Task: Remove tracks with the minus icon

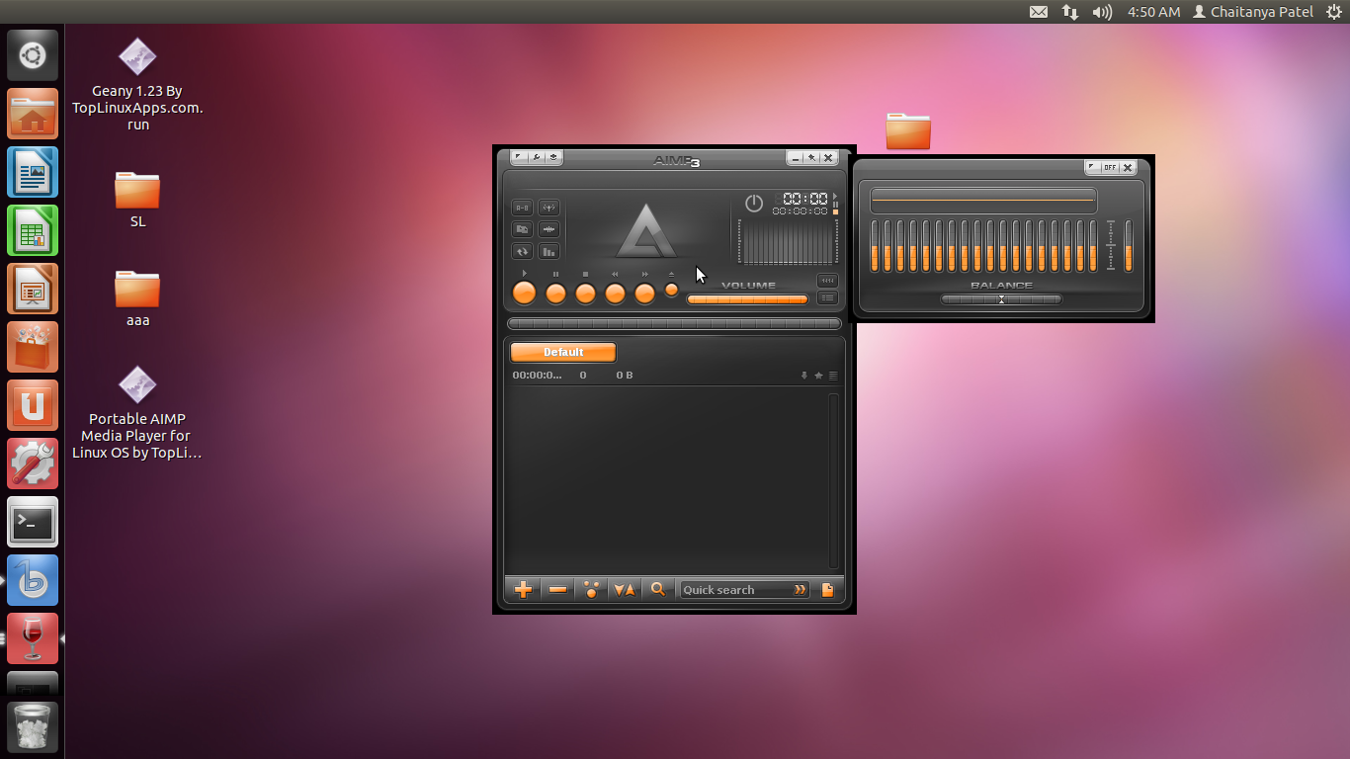Action: click(557, 590)
